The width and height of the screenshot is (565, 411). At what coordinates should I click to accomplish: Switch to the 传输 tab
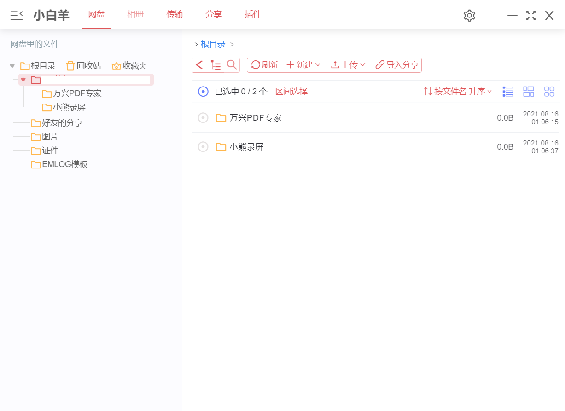click(x=175, y=14)
